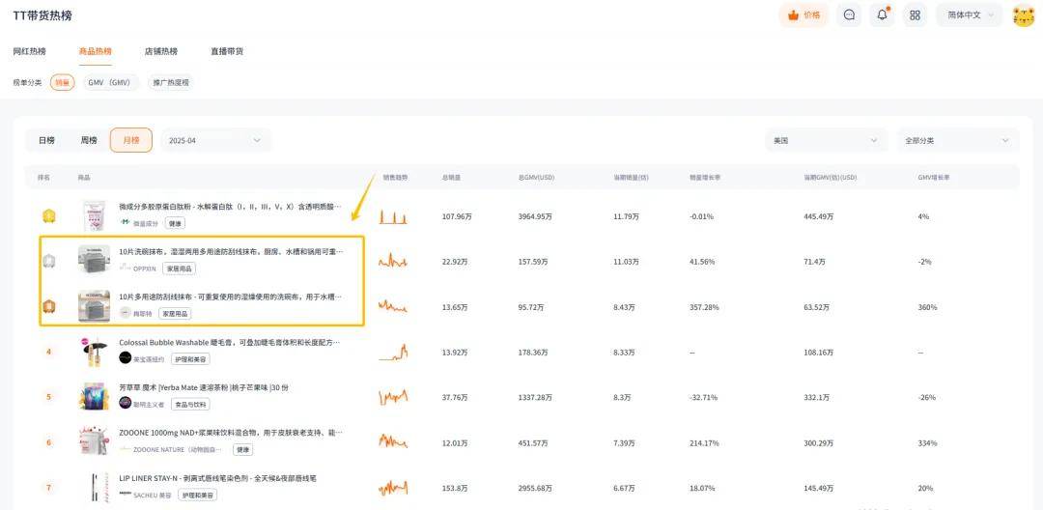Viewport: 1043px width, 510px height.
Task: Click 2955.68万 total GMV value
Action: [535, 488]
